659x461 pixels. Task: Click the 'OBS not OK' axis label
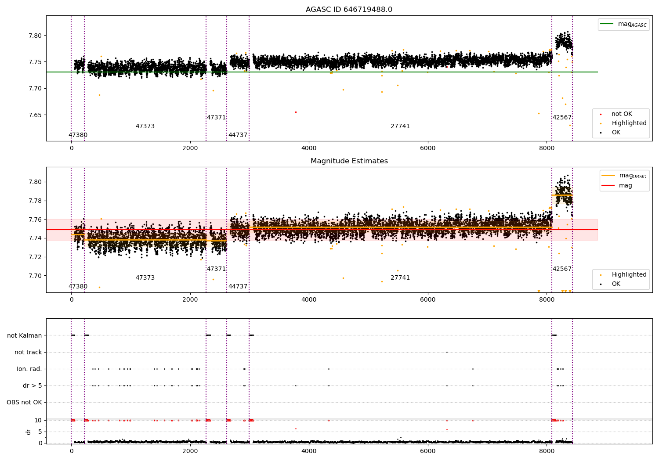[x=24, y=402]
